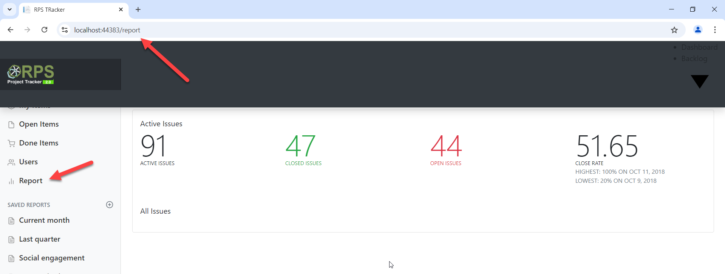725x274 pixels.
Task: Click 'HIGHEST: 100% ON OCT 11, 2018' text
Action: click(x=620, y=171)
